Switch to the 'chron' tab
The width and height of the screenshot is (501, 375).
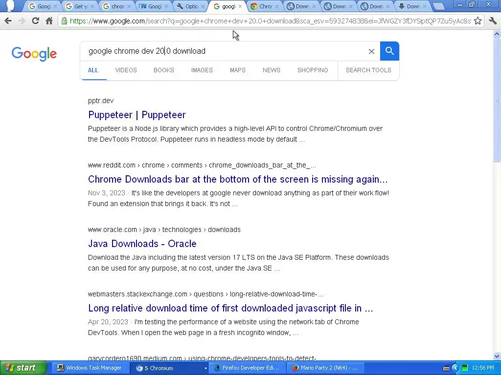(x=117, y=6)
